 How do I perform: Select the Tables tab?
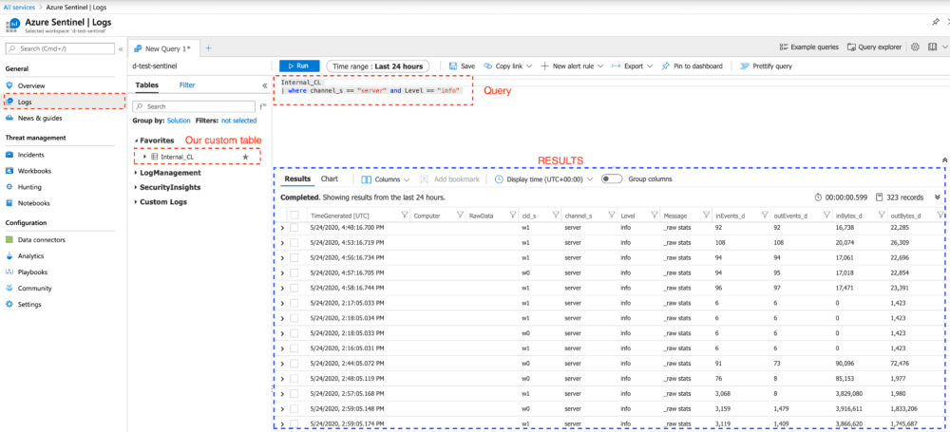146,85
